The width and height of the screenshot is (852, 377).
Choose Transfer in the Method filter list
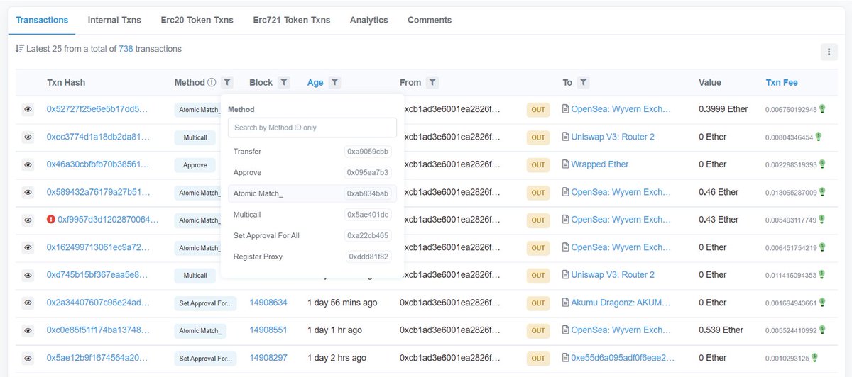pyautogui.click(x=312, y=152)
